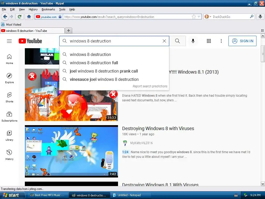Open a new tab with the plus button
This screenshot has height=199, width=265.
coord(68,31)
